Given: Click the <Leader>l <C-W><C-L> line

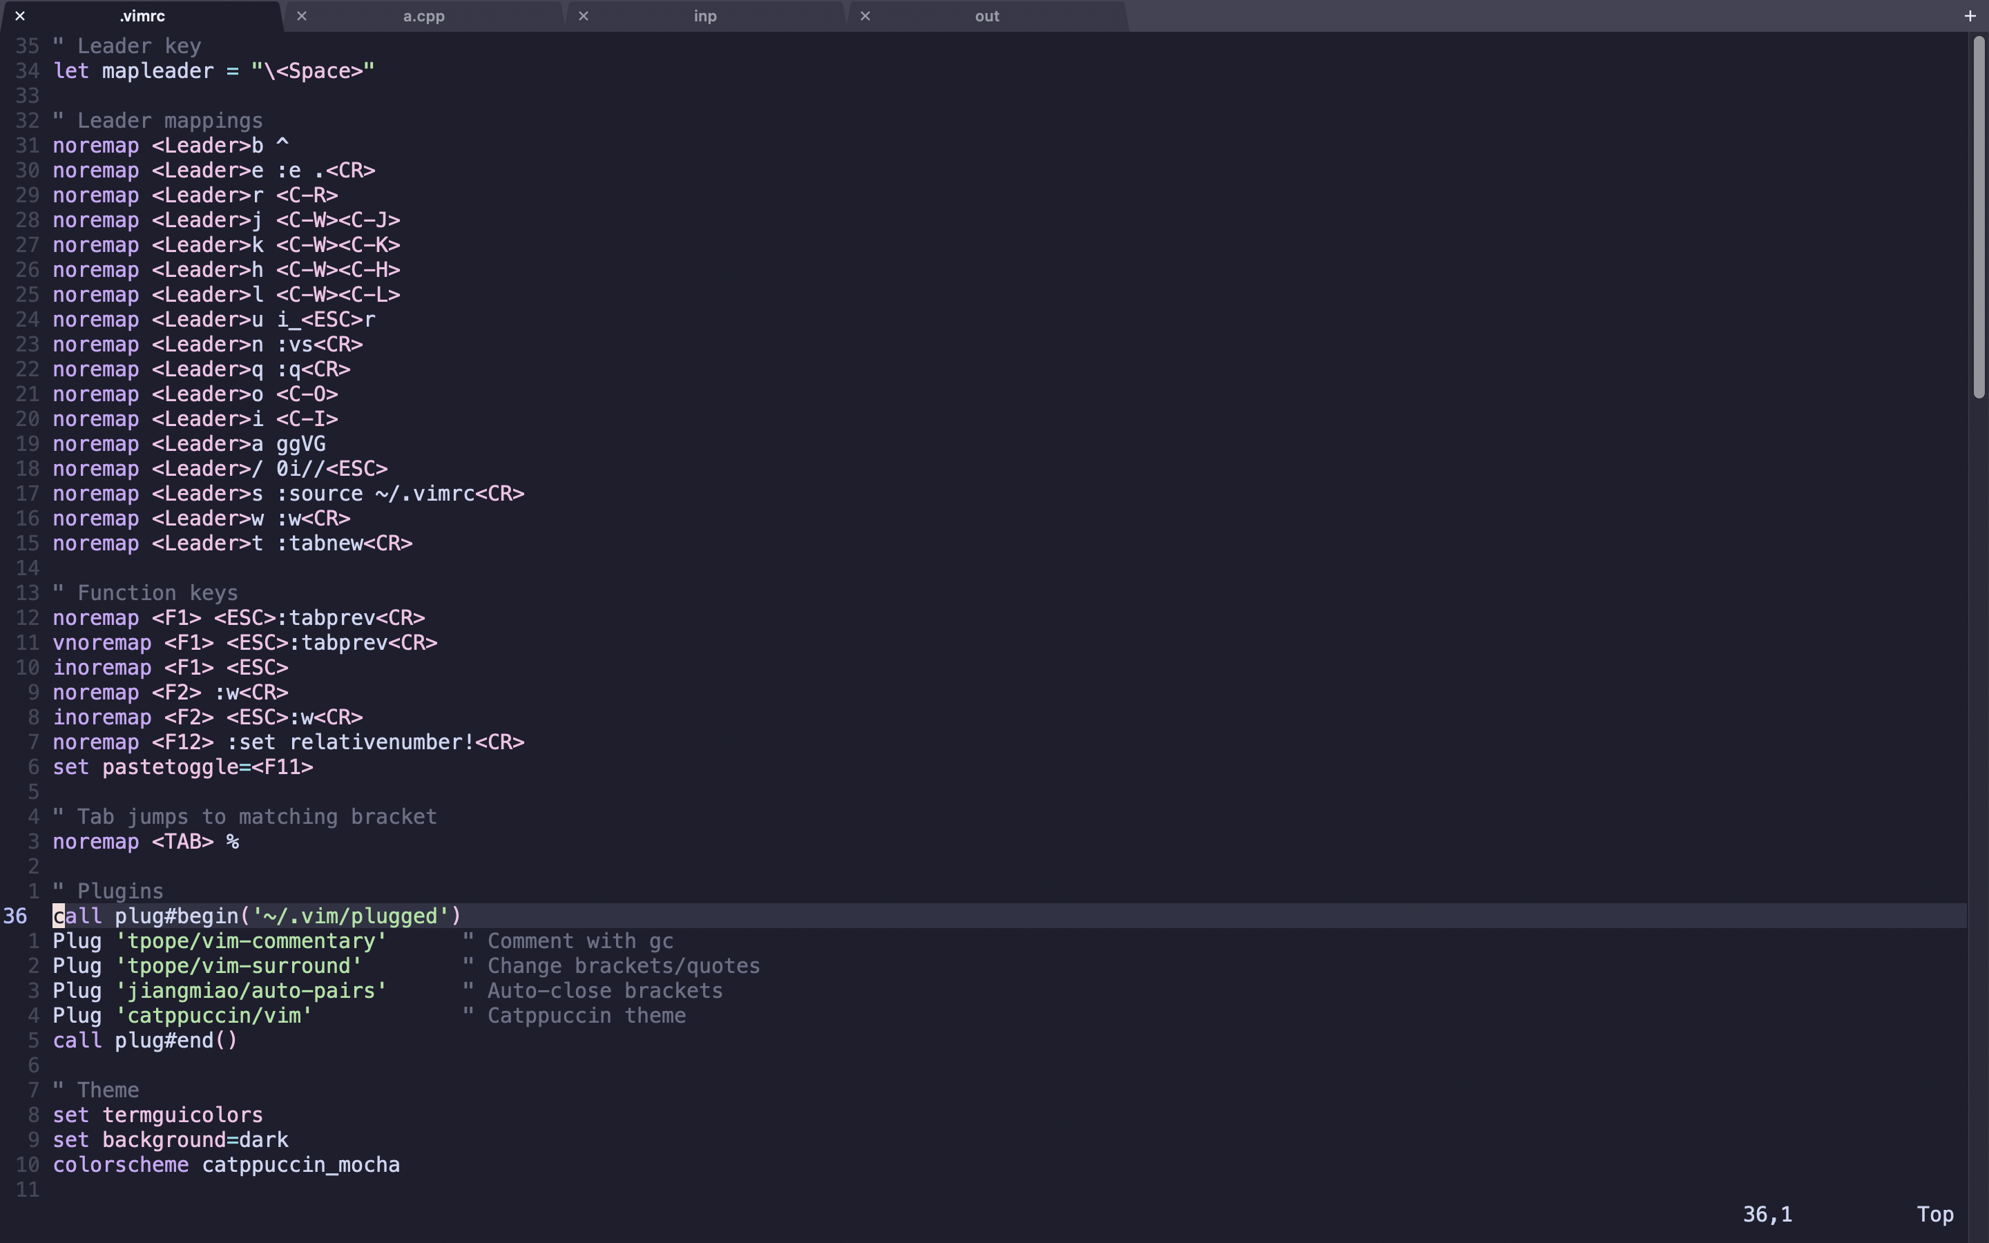Looking at the screenshot, I should pos(227,294).
